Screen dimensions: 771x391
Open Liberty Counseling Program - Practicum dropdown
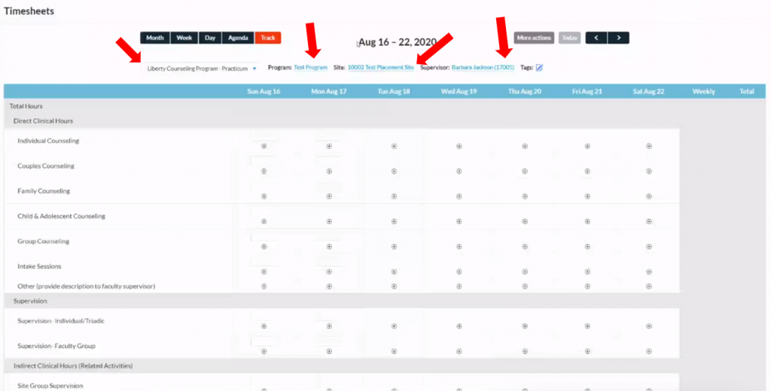pyautogui.click(x=200, y=69)
